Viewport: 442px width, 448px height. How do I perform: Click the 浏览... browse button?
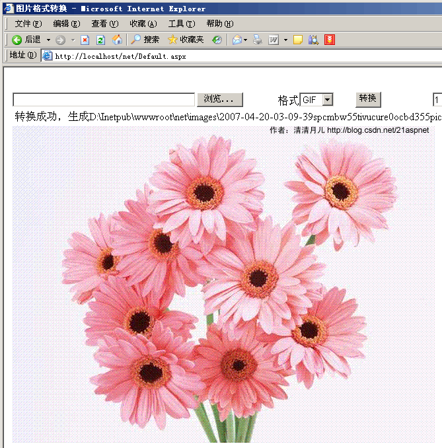[220, 99]
